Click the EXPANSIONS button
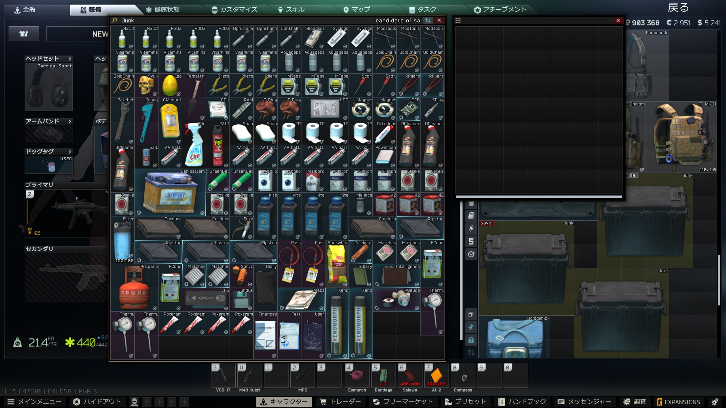726x408 pixels. click(678, 402)
